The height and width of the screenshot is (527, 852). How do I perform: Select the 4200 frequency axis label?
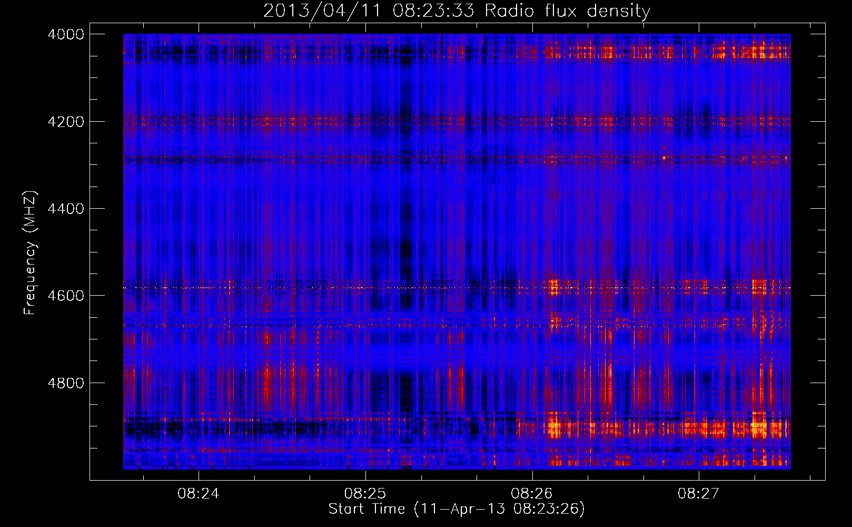click(66, 122)
